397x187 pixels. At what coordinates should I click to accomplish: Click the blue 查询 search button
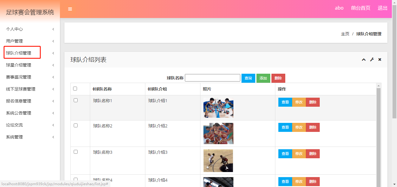248,78
